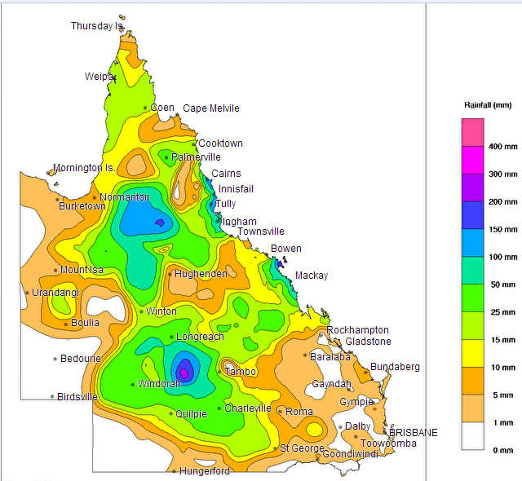Select the Mackay city label
The height and width of the screenshot is (481, 522).
coord(311,276)
